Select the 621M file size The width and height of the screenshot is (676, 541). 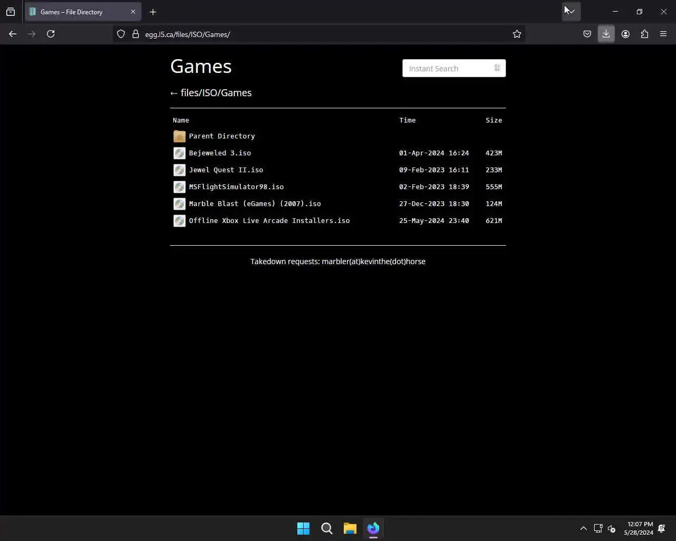[x=494, y=220]
